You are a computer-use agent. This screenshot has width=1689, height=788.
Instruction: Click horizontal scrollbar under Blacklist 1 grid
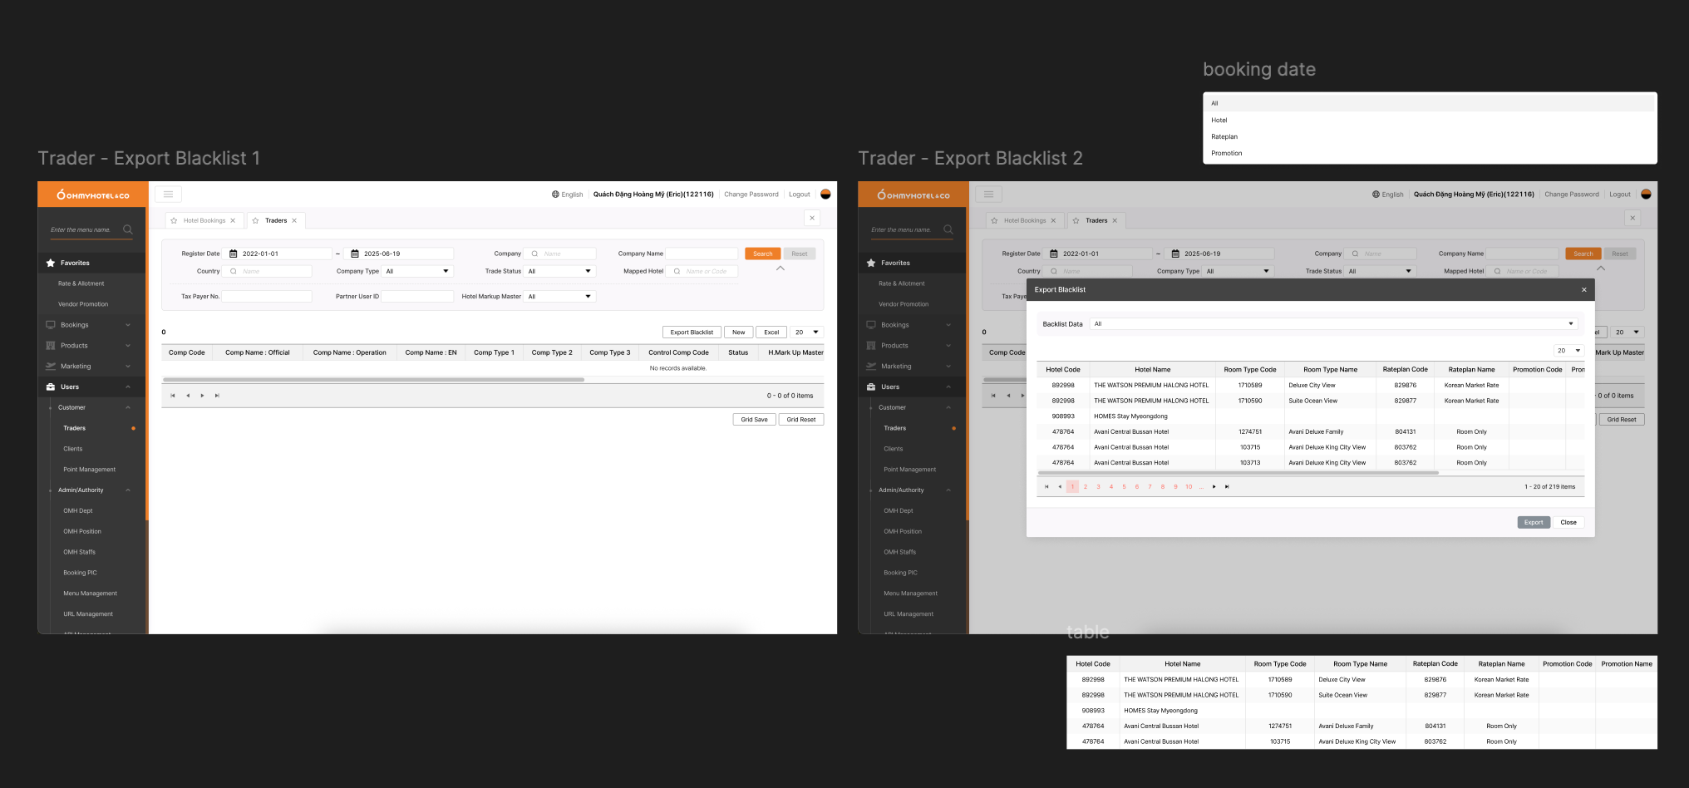pos(373,380)
